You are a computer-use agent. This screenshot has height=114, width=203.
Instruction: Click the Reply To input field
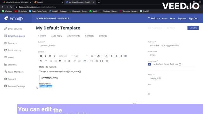tap(172, 78)
